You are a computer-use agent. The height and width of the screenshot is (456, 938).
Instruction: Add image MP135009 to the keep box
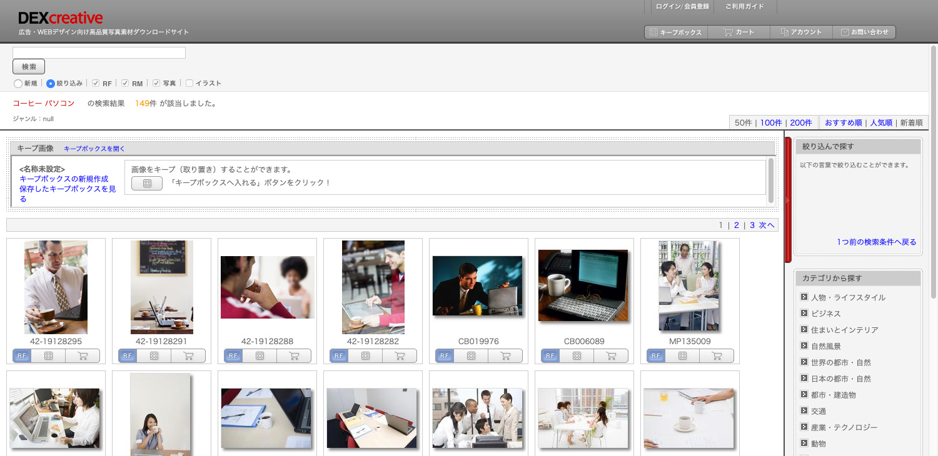point(682,356)
